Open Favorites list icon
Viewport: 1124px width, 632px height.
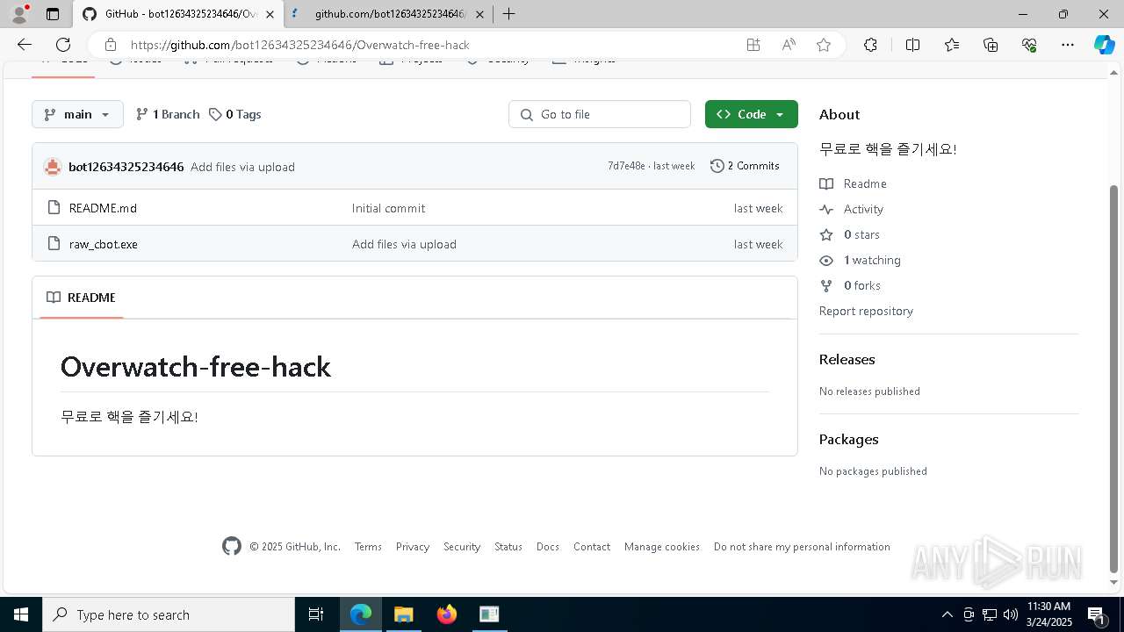coord(952,45)
